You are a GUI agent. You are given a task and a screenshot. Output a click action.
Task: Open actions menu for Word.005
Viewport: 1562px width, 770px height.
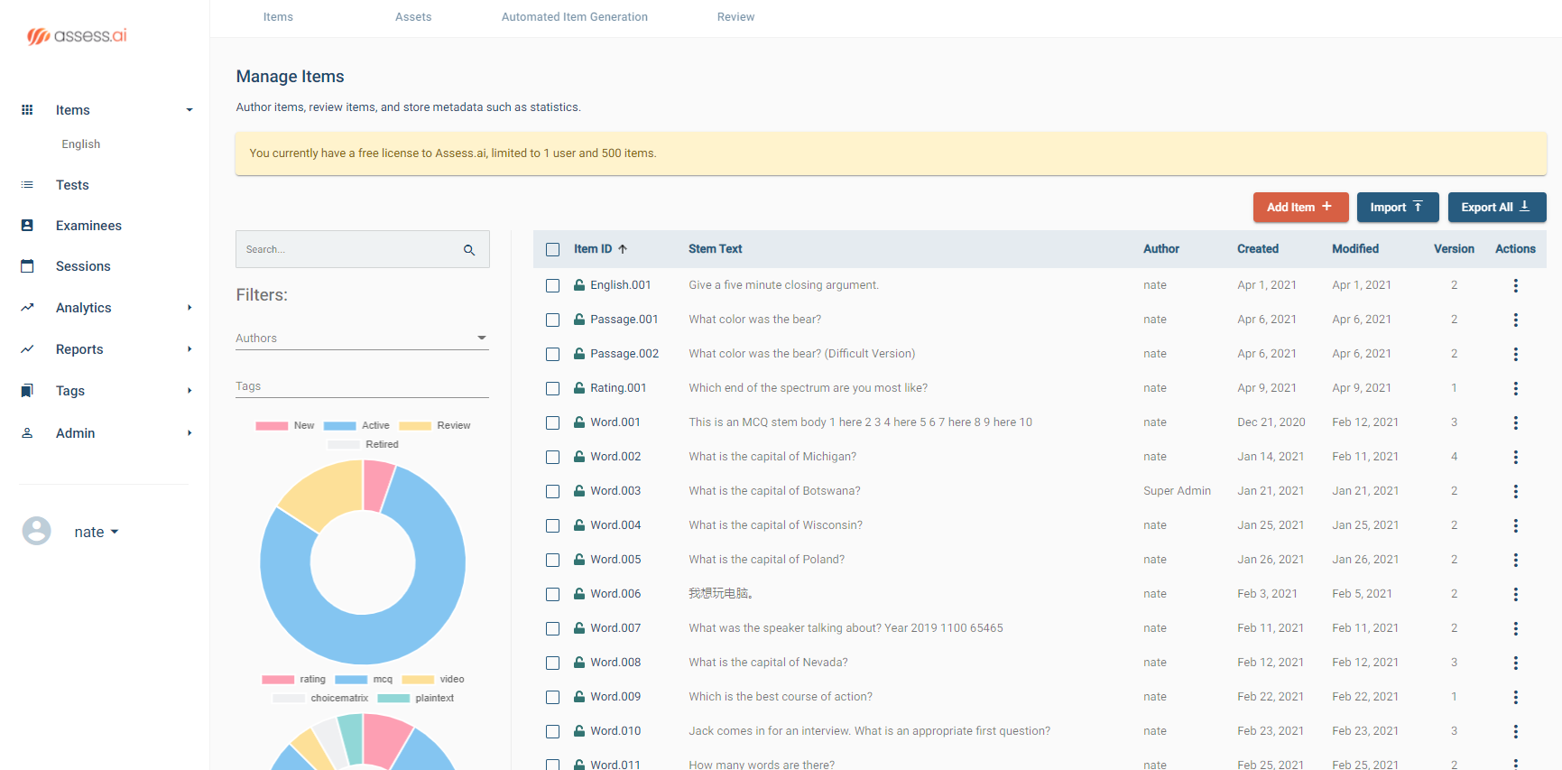(x=1516, y=560)
